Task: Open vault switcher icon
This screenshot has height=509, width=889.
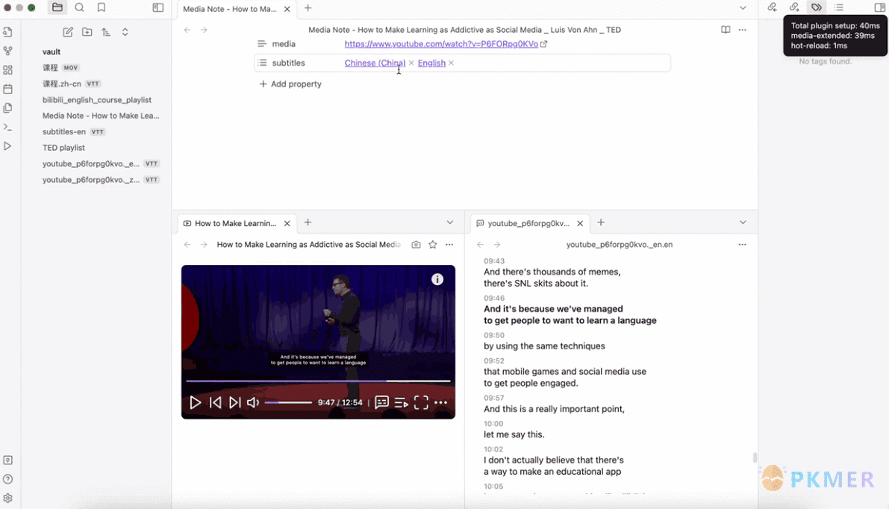Action: coord(8,460)
